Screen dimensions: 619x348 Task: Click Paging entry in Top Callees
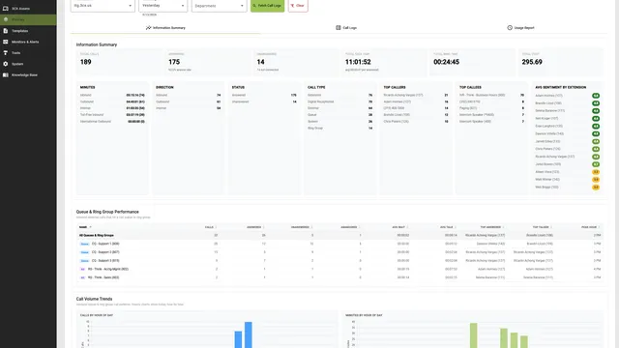click(x=468, y=108)
